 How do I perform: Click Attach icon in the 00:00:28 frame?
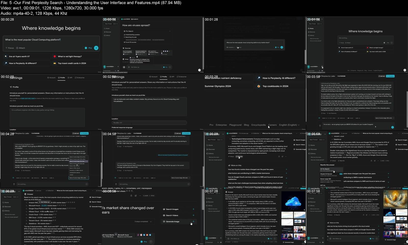pyautogui.click(x=17, y=48)
